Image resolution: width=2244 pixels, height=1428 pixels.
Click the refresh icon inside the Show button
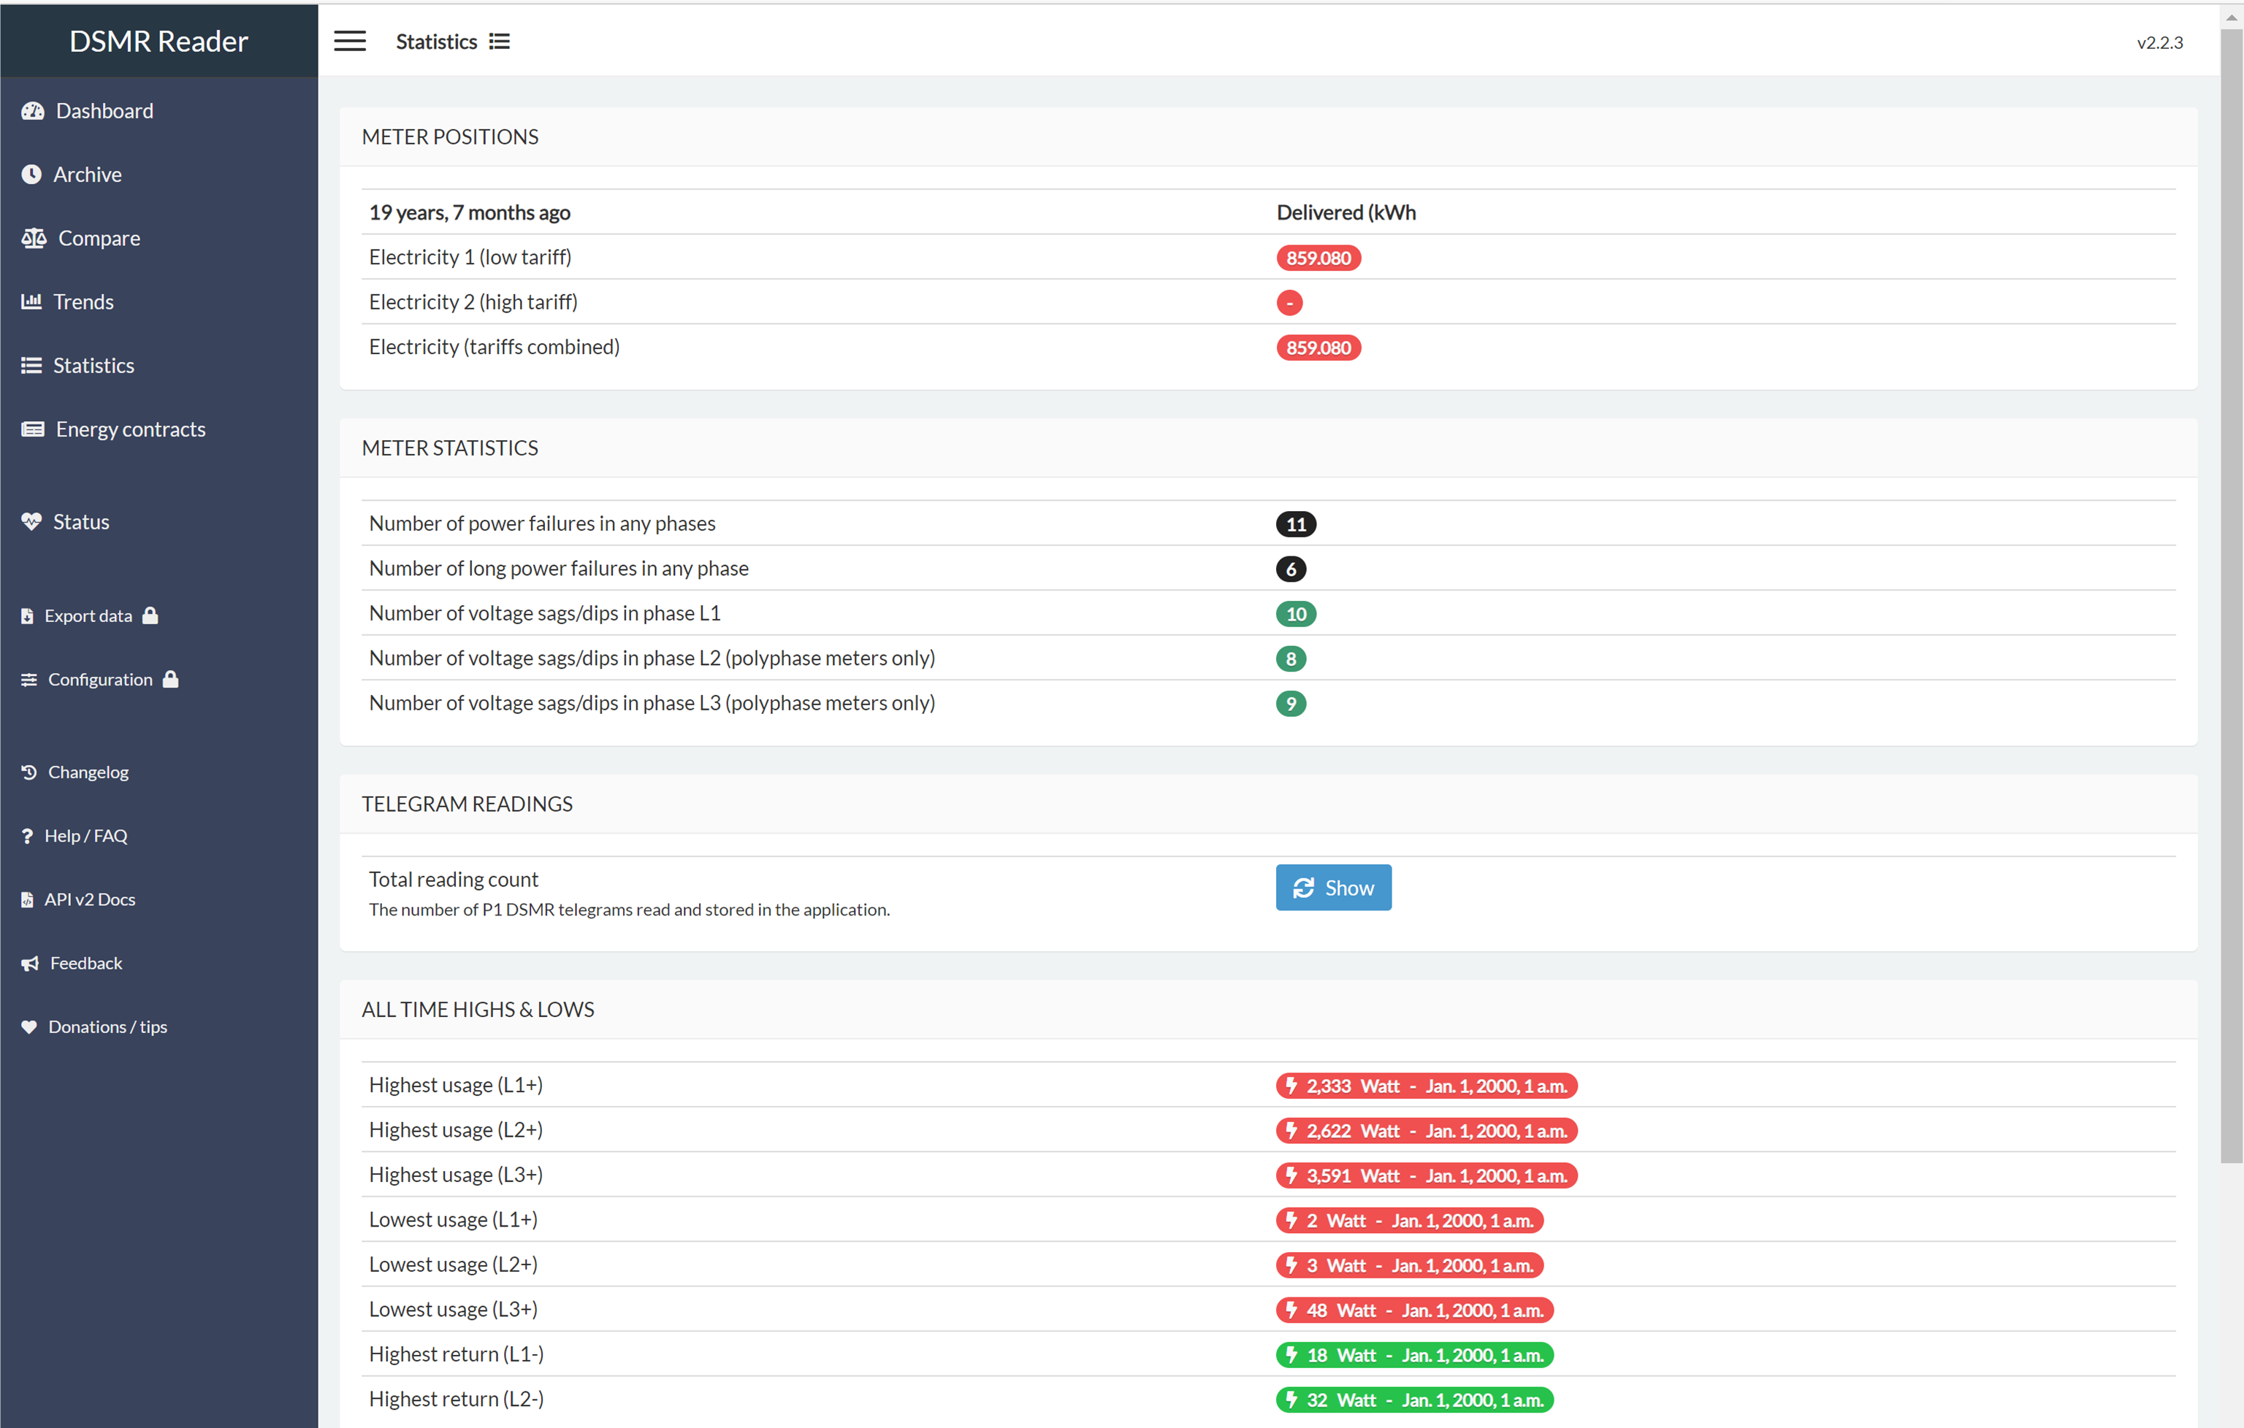(x=1304, y=887)
